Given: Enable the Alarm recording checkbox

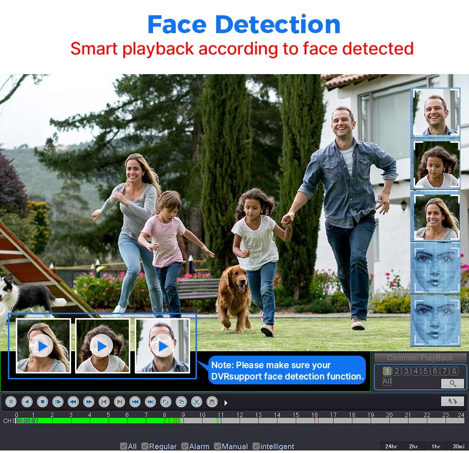Looking at the screenshot, I should [185, 446].
